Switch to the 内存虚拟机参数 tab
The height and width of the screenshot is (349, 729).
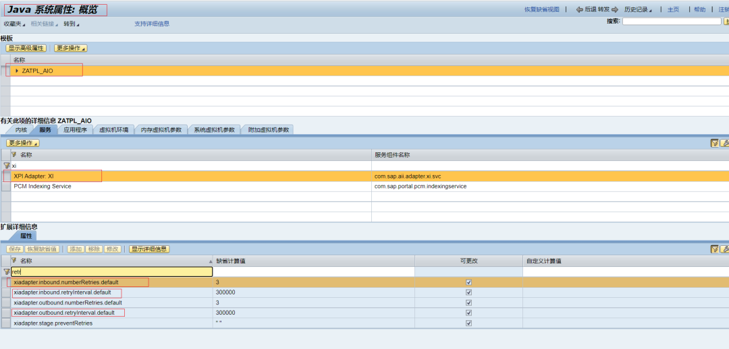161,130
